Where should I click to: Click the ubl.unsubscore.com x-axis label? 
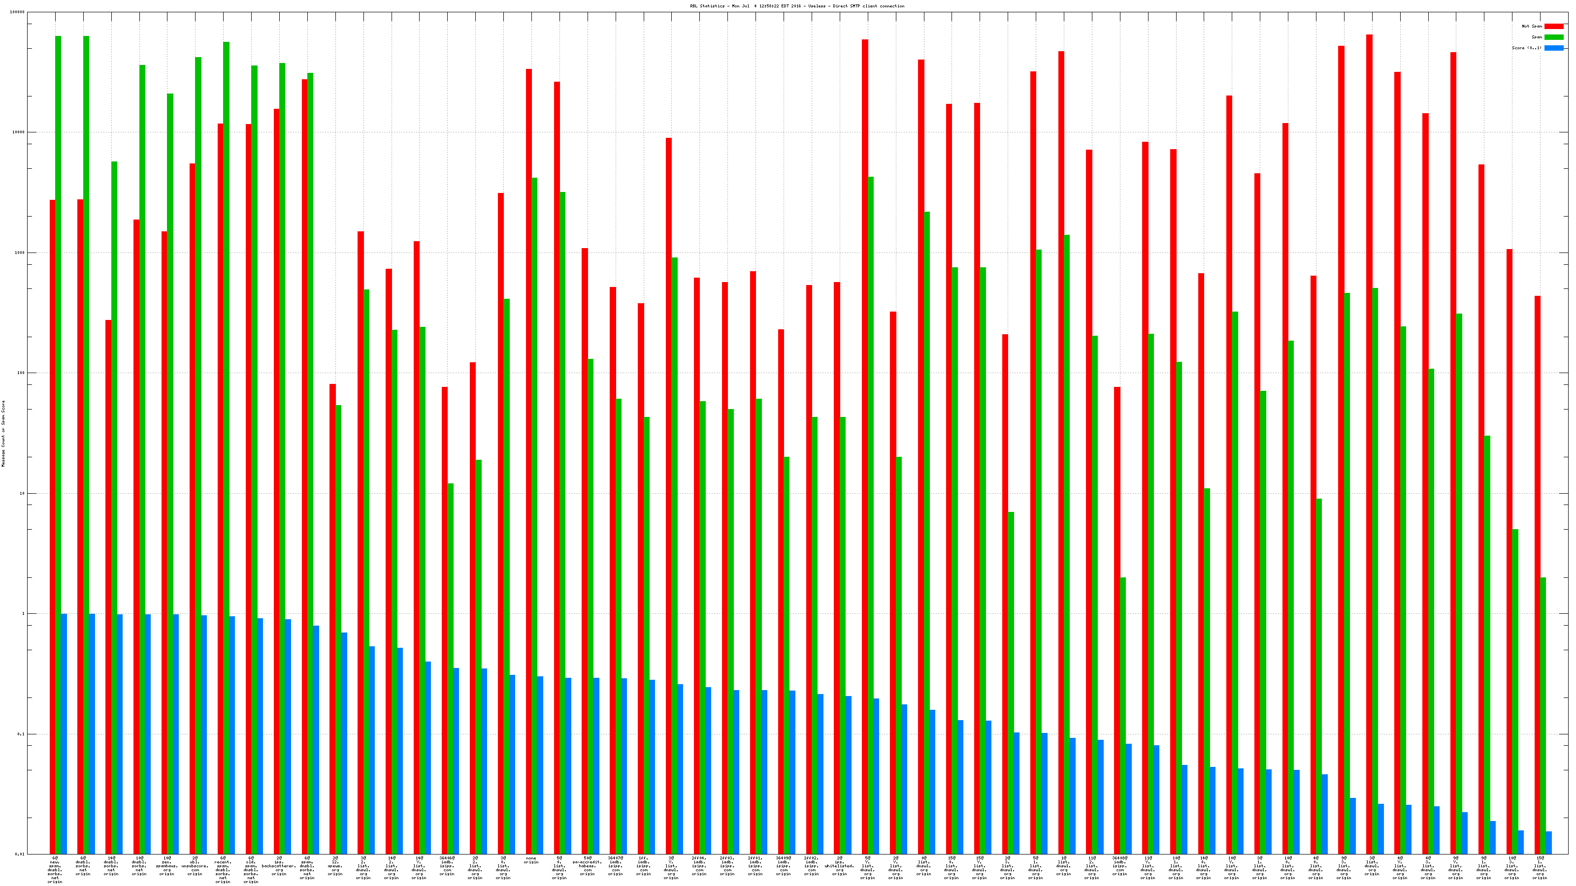pos(195,866)
